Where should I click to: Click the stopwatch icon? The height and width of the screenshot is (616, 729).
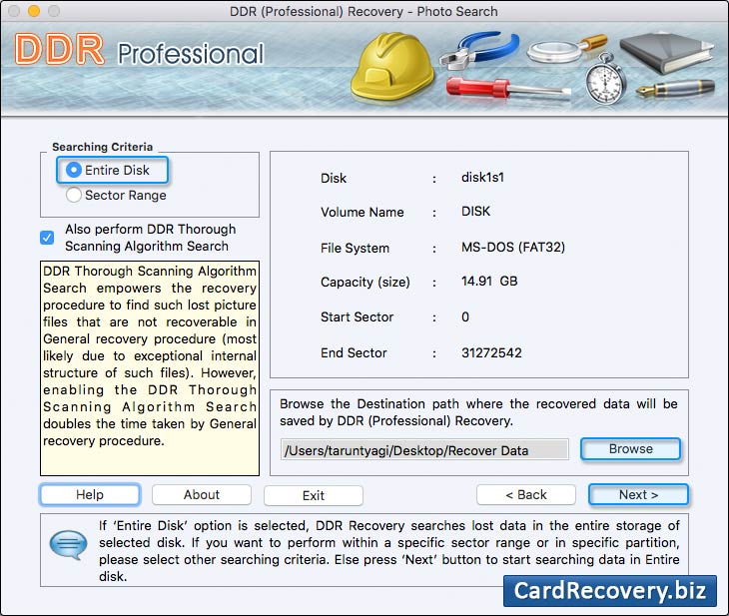(605, 79)
